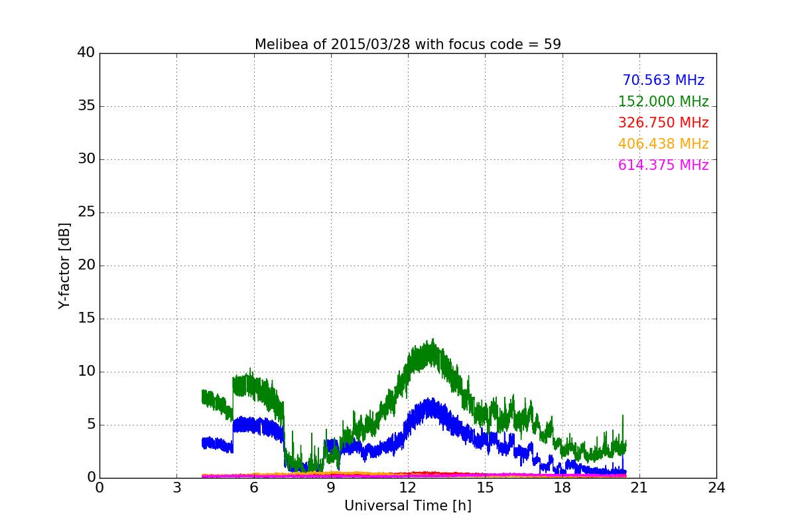This screenshot has width=796, height=531.
Task: Click the x-axis tick label 21
Action: (639, 487)
